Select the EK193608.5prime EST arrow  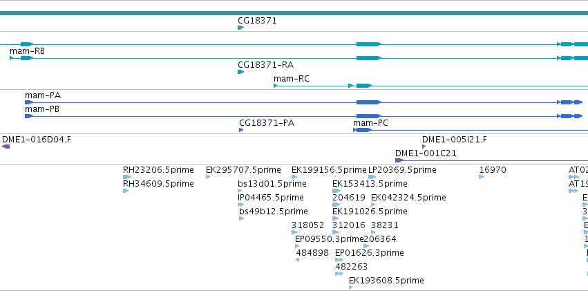tap(350, 288)
